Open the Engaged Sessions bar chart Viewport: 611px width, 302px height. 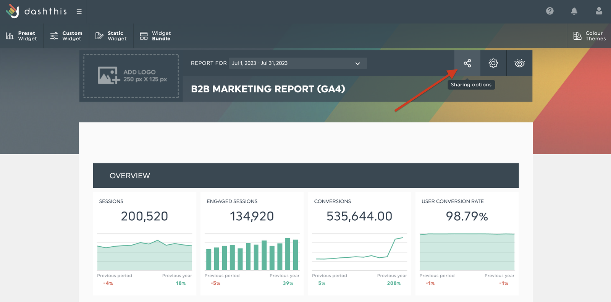pyautogui.click(x=252, y=252)
